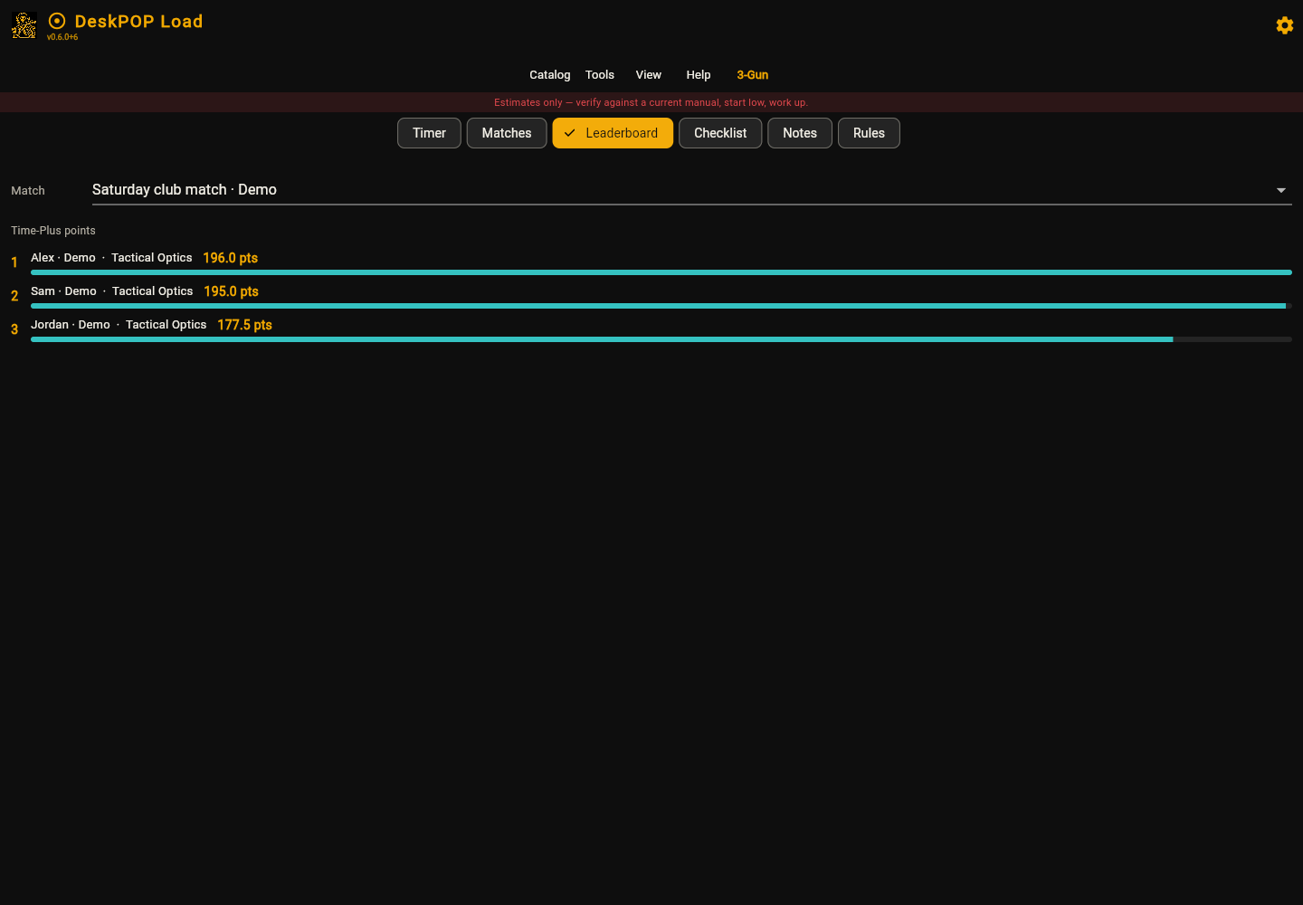This screenshot has height=905, width=1303.
Task: Click the 195.0 pts score
Action: click(232, 291)
